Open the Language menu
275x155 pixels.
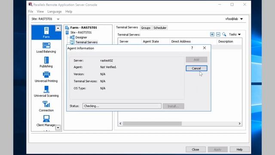tap(55, 12)
